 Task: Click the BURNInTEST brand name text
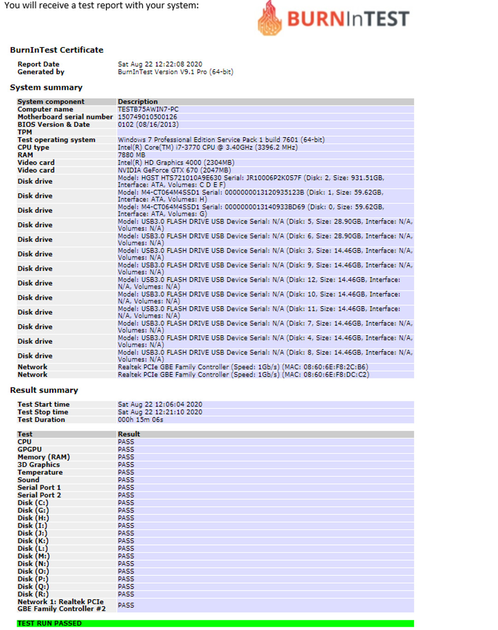348,19
